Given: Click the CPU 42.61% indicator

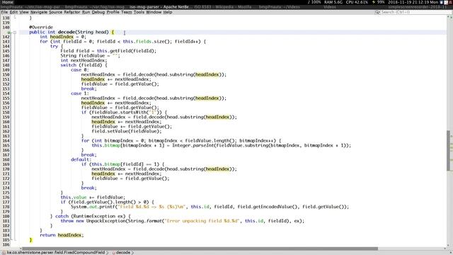Looking at the screenshot, I should point(357,2).
